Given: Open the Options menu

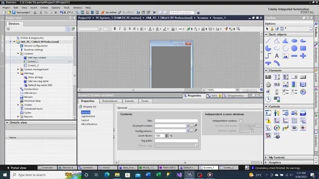Looking at the screenshot, I should point(55,7).
